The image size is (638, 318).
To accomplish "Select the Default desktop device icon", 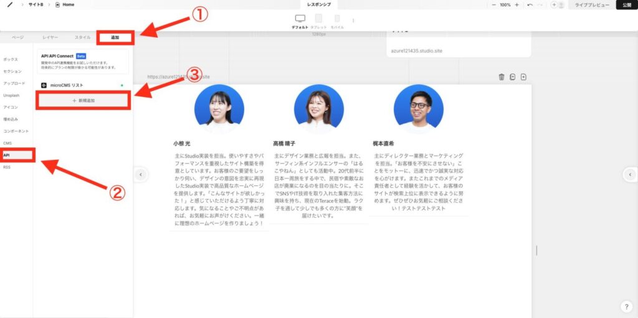I will 300,19.
